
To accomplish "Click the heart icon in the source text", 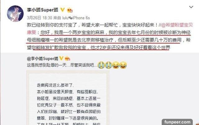I will 71,18.
